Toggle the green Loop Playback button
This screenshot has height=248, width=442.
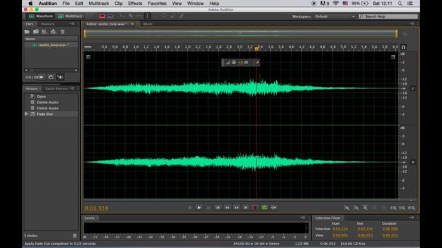pos(265,207)
